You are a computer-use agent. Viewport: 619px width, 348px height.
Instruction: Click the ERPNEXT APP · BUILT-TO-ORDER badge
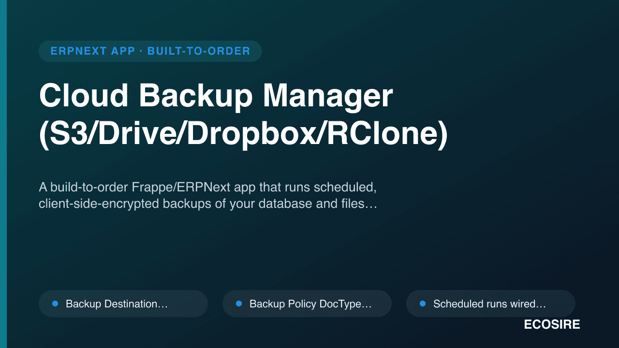pyautogui.click(x=150, y=51)
